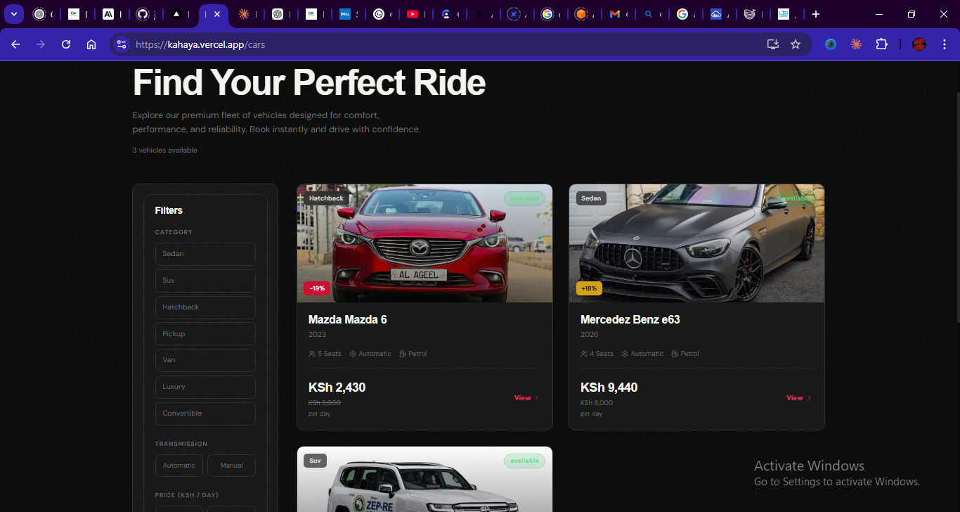
Task: Toggle the Luxury category filter
Action: click(x=205, y=387)
